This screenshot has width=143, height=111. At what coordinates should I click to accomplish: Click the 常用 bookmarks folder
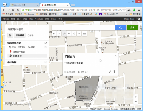19,14
